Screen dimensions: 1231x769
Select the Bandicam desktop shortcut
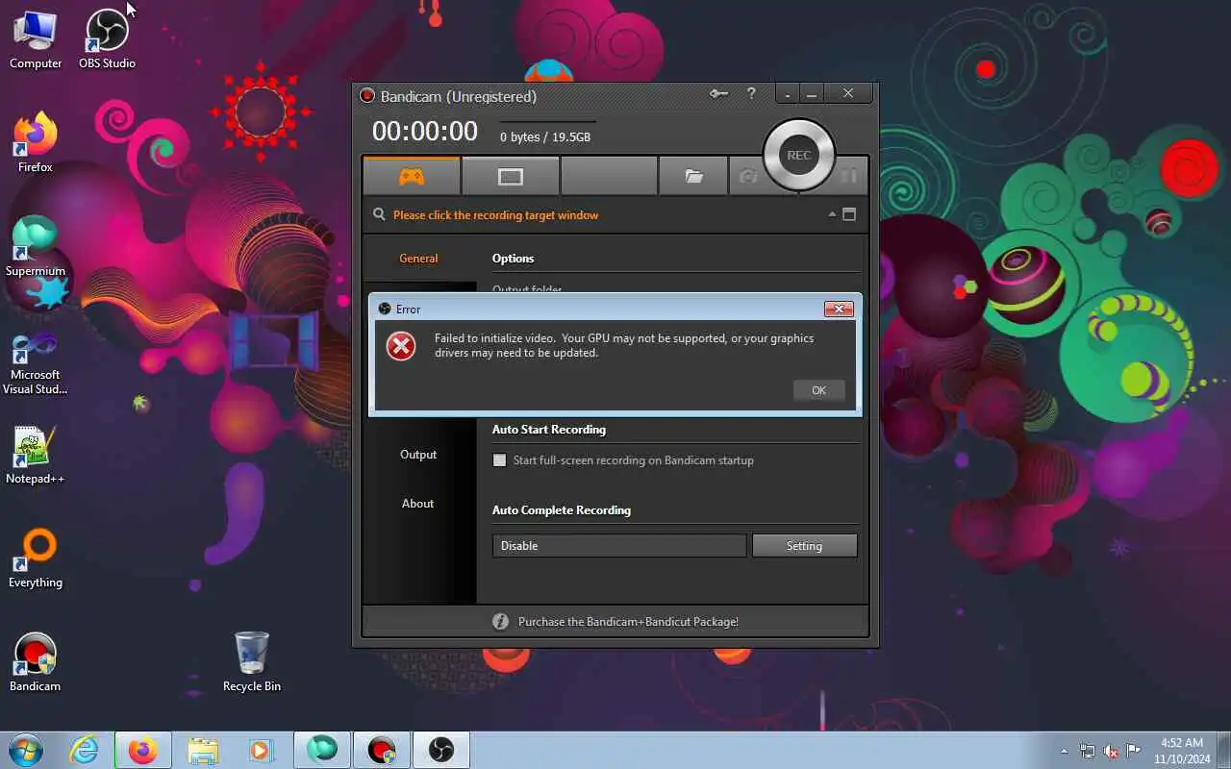pos(36,663)
